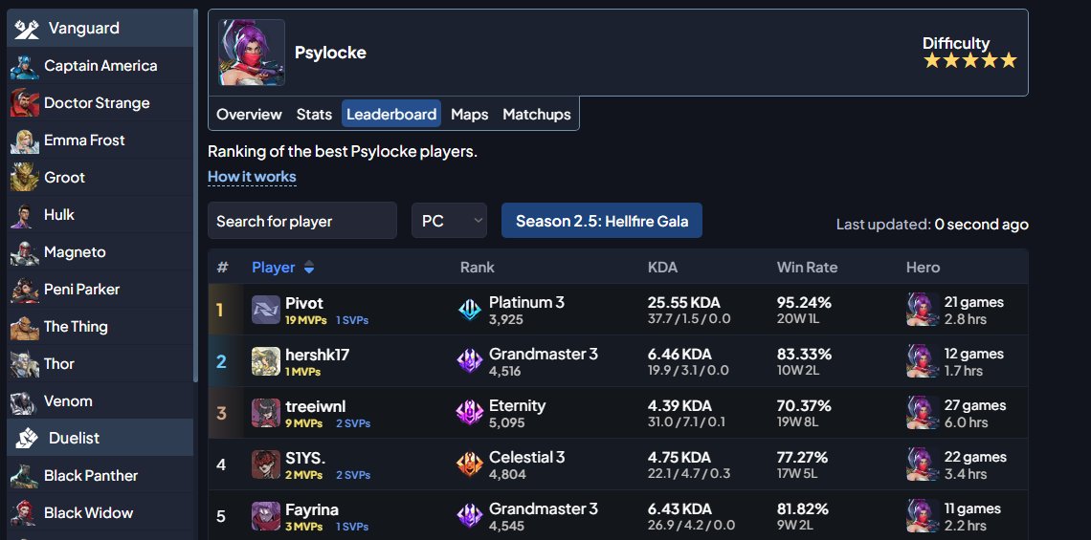Image resolution: width=1091 pixels, height=540 pixels.
Task: Click the Eternity rank emblem
Action: tap(470, 413)
